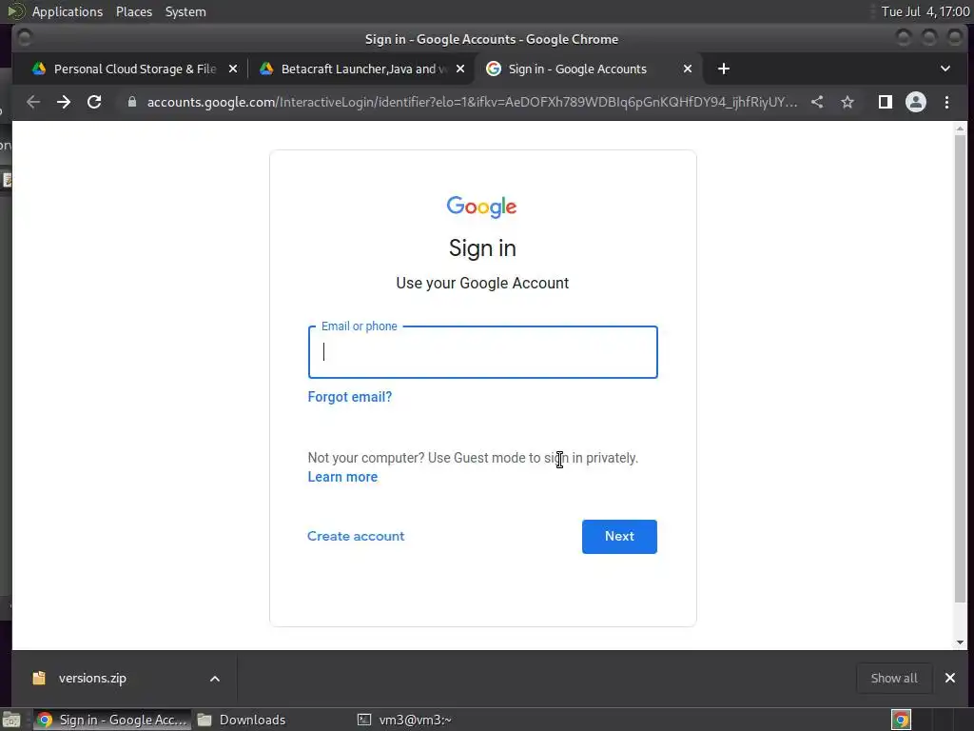Click the clock showing Tue Jul 4
Image resolution: width=974 pixels, height=731 pixels.
click(925, 11)
